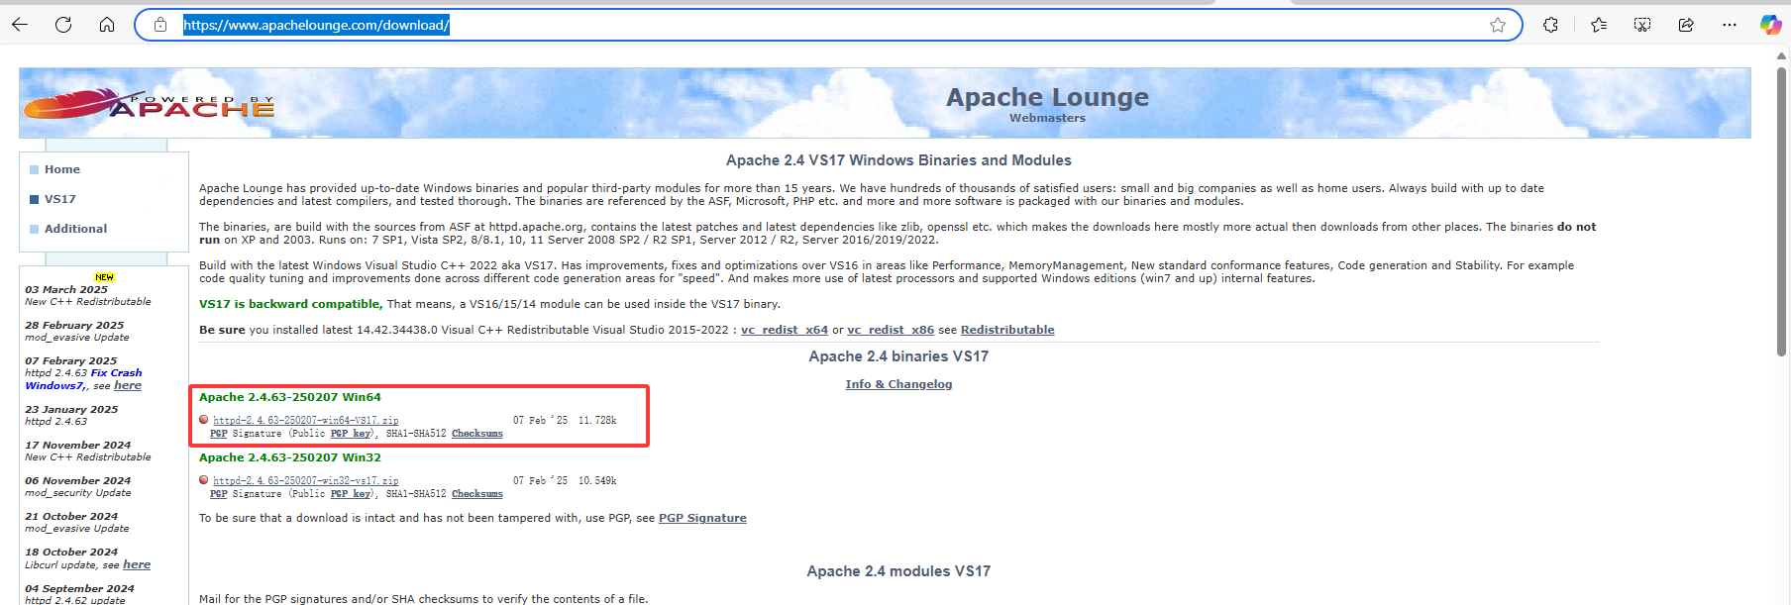The image size is (1791, 605).
Task: Open the 'here' link in Windows7 crash news
Action: pos(128,385)
